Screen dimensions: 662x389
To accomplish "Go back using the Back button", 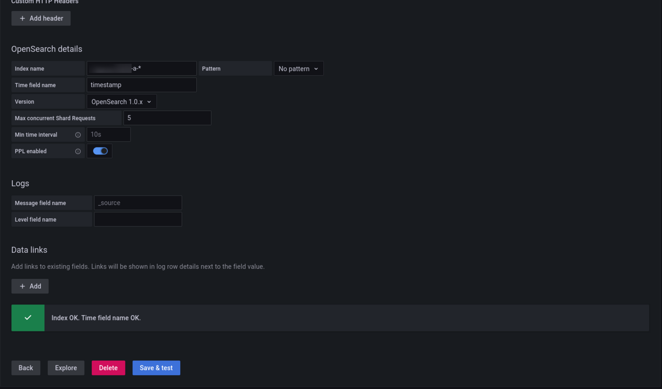I will [x=26, y=368].
